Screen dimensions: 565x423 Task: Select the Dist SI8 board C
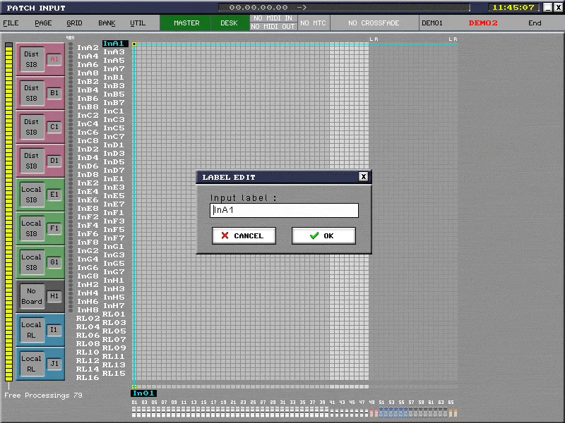click(31, 127)
